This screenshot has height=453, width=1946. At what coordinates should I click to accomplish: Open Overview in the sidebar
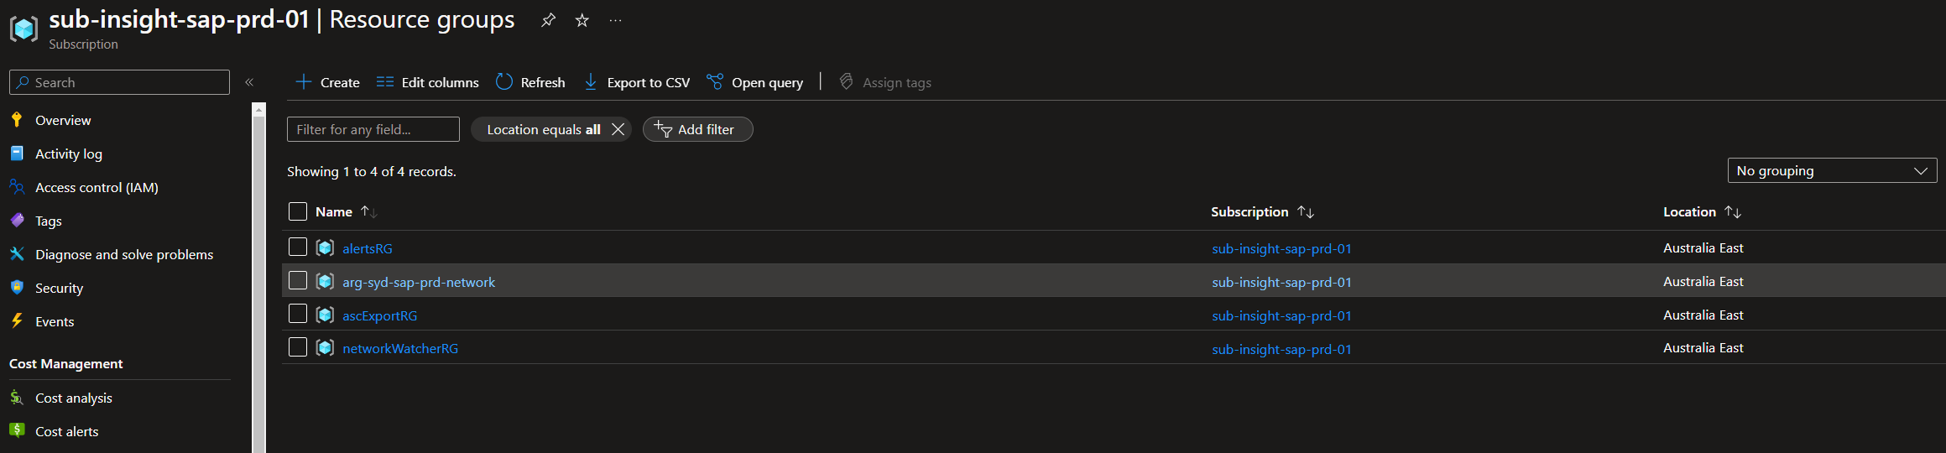[x=63, y=120]
